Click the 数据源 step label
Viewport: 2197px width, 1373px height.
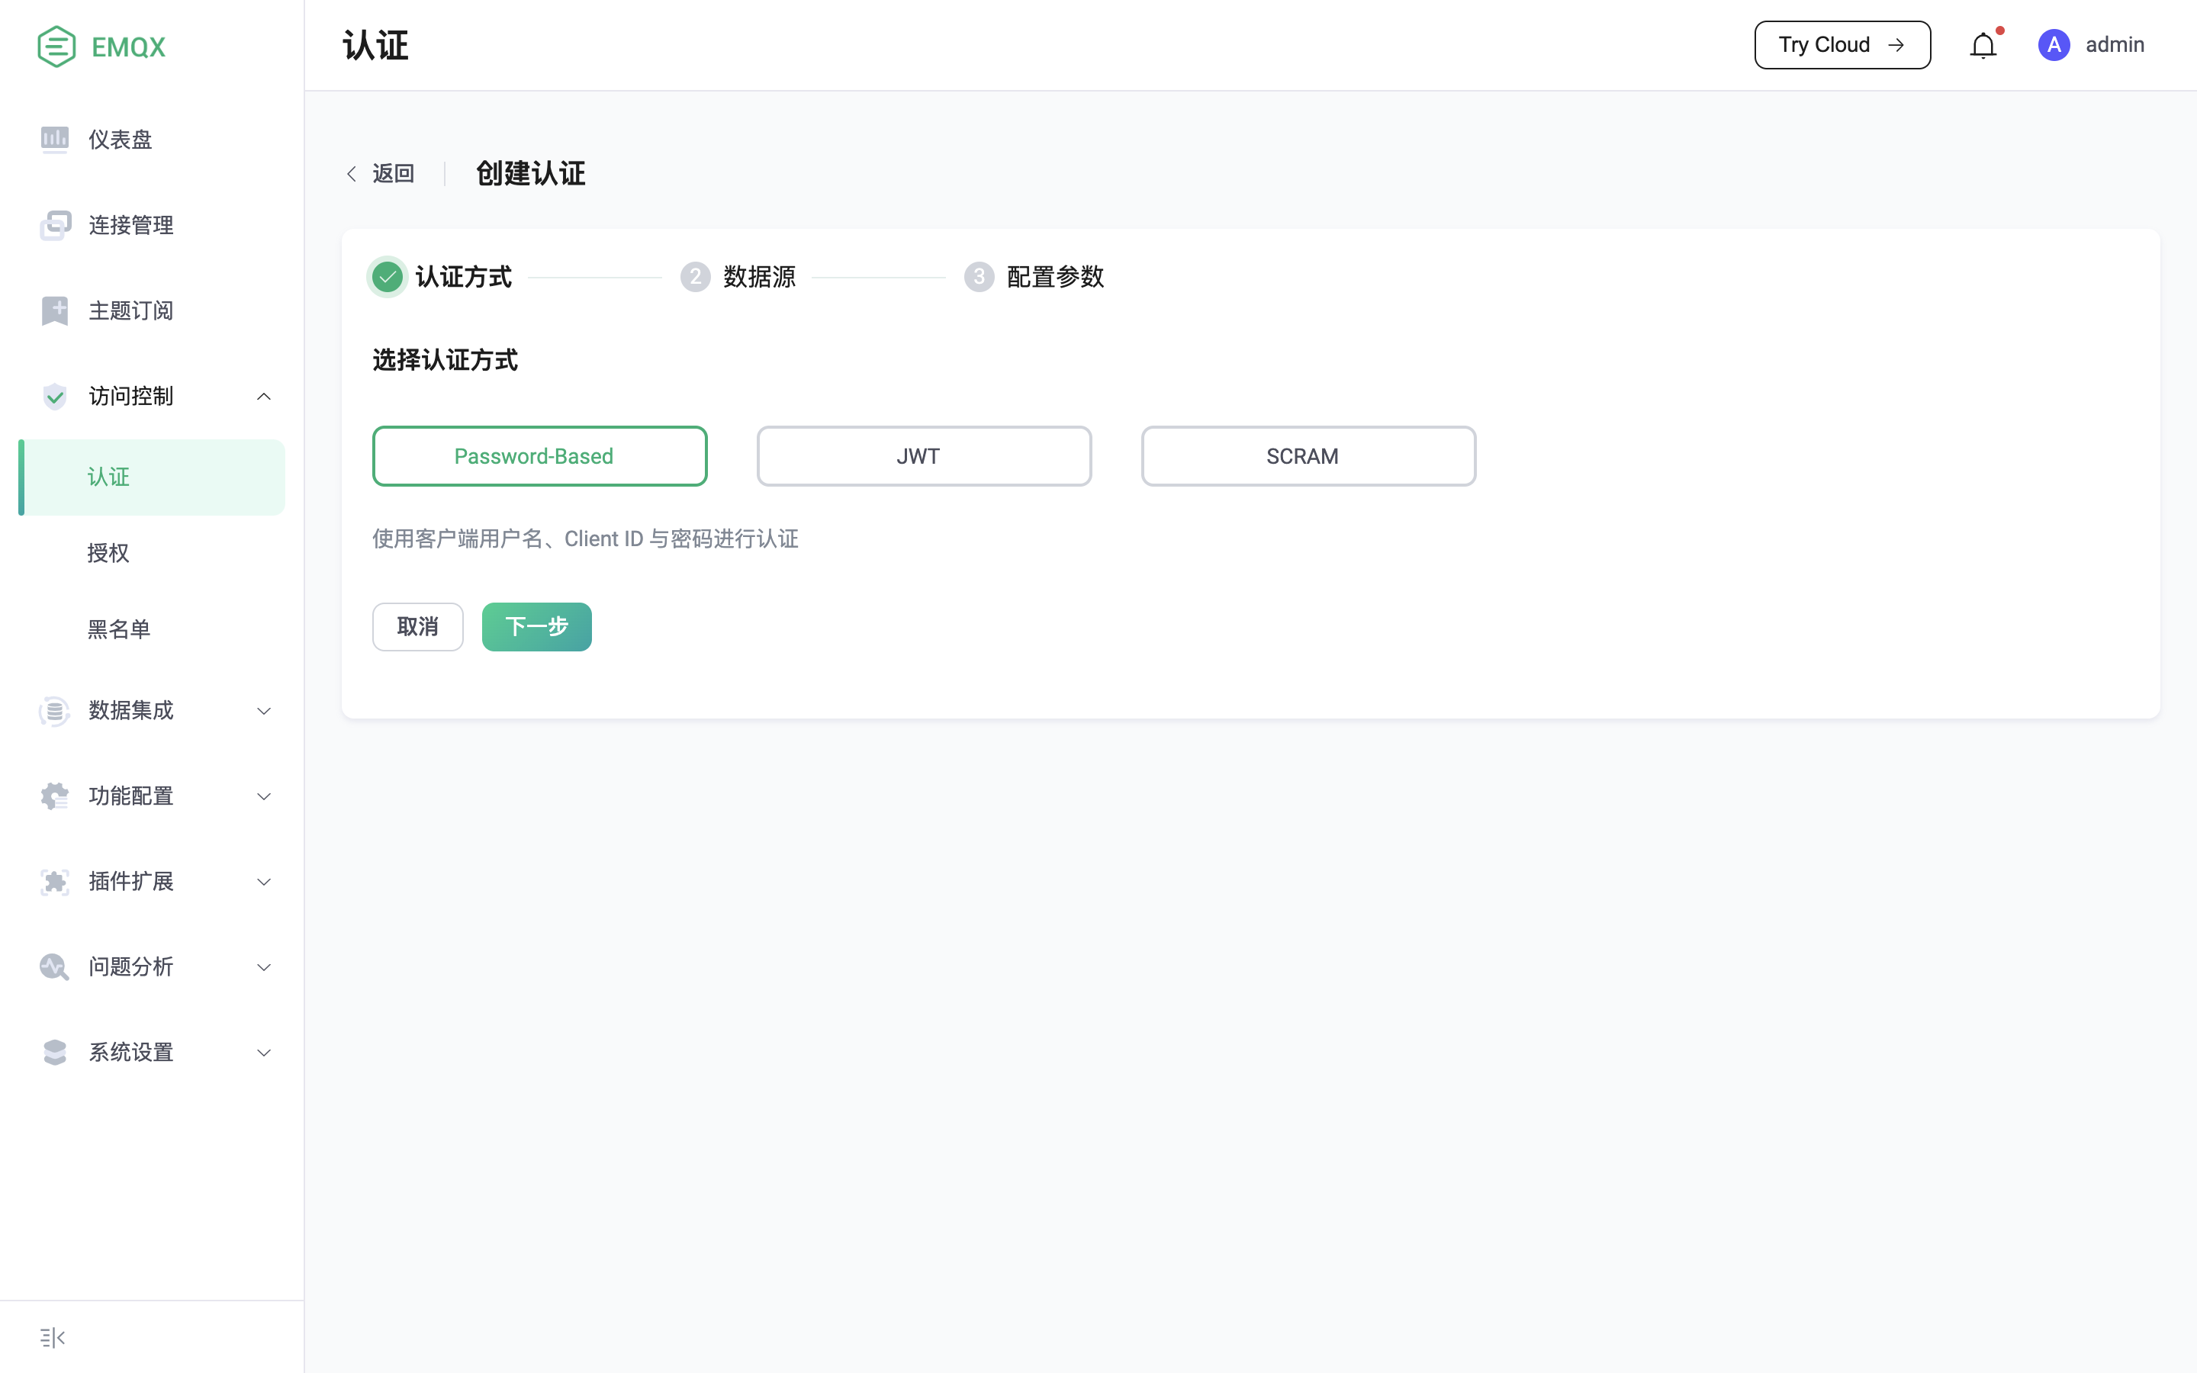pyautogui.click(x=760, y=277)
